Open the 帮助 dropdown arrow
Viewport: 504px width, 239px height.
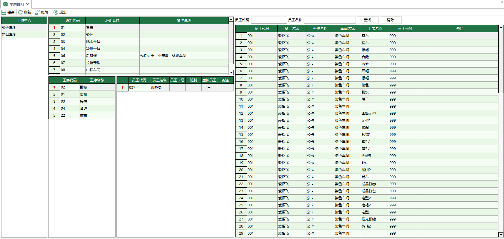(x=50, y=12)
